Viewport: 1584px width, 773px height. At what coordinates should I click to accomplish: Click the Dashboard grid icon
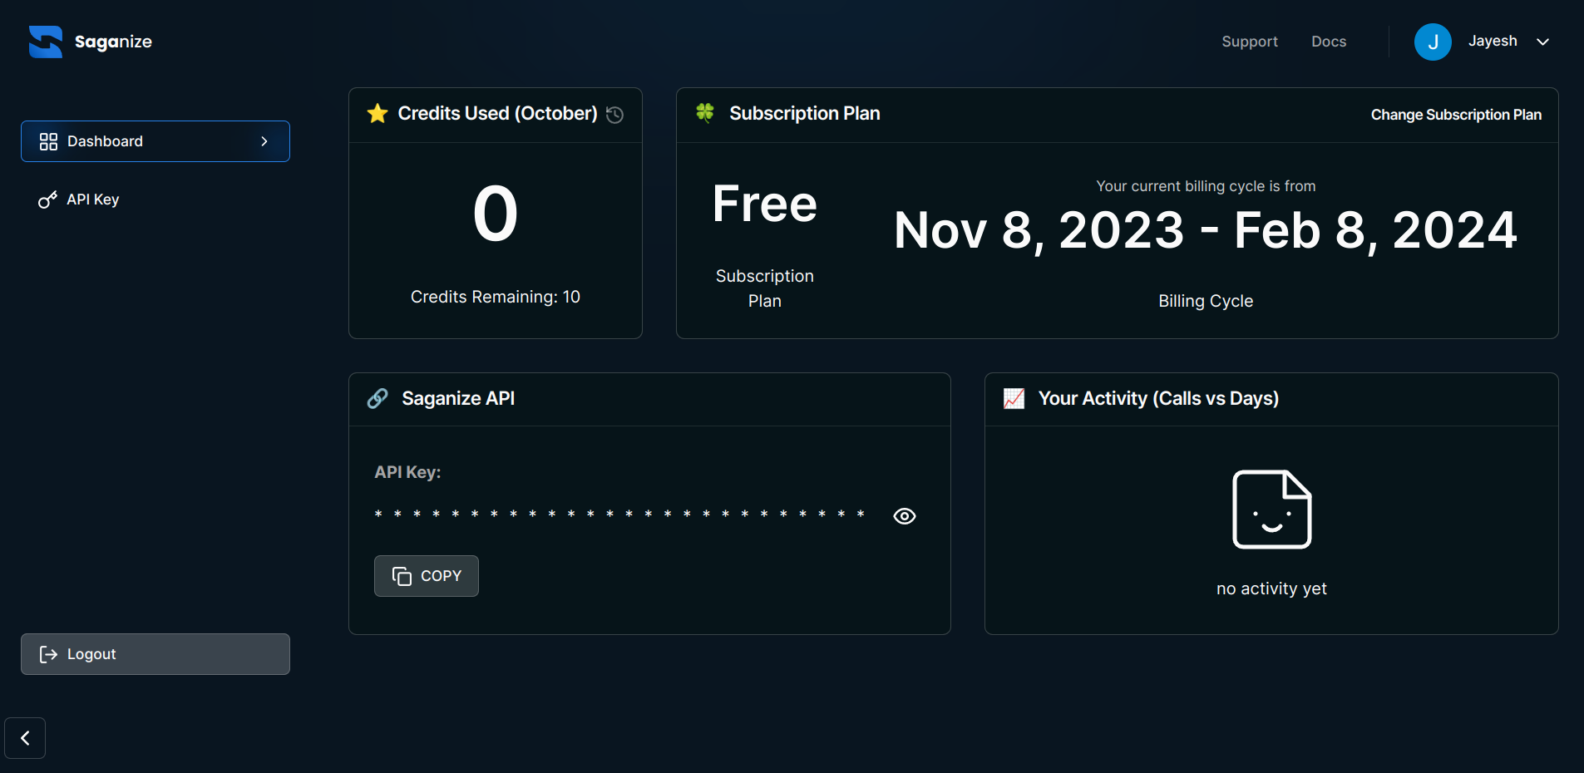coord(48,141)
